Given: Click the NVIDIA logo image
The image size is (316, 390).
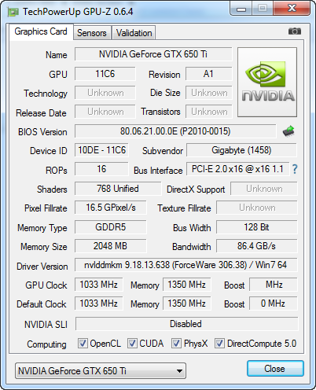Looking at the screenshot, I should point(267,82).
